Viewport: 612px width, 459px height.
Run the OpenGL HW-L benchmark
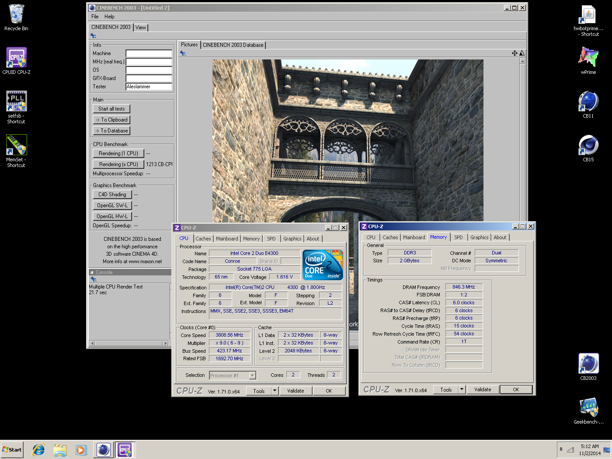click(112, 216)
